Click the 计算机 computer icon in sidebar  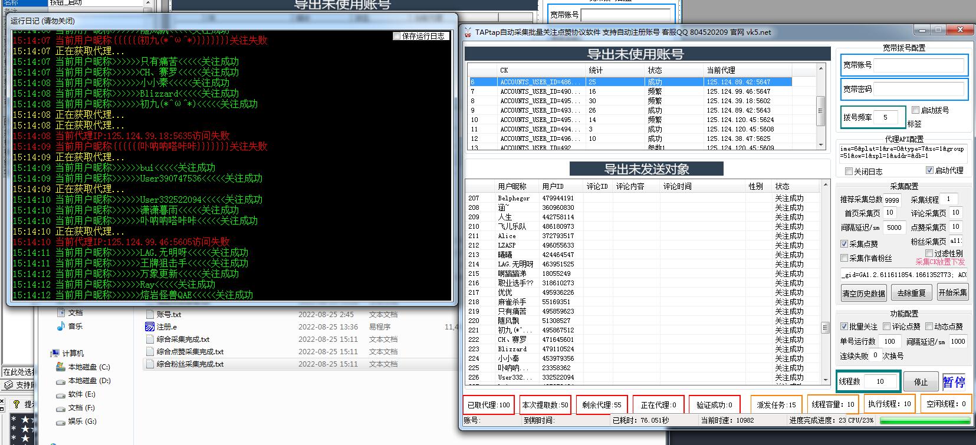[55, 353]
